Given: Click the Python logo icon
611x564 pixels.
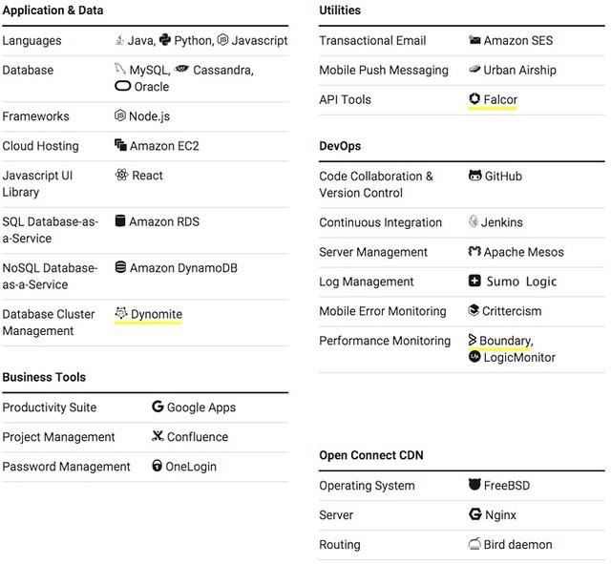Looking at the screenshot, I should point(165,40).
